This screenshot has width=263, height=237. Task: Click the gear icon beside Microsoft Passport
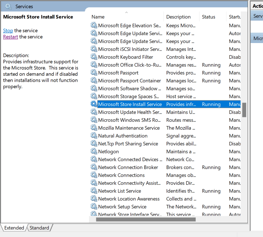pos(94,73)
